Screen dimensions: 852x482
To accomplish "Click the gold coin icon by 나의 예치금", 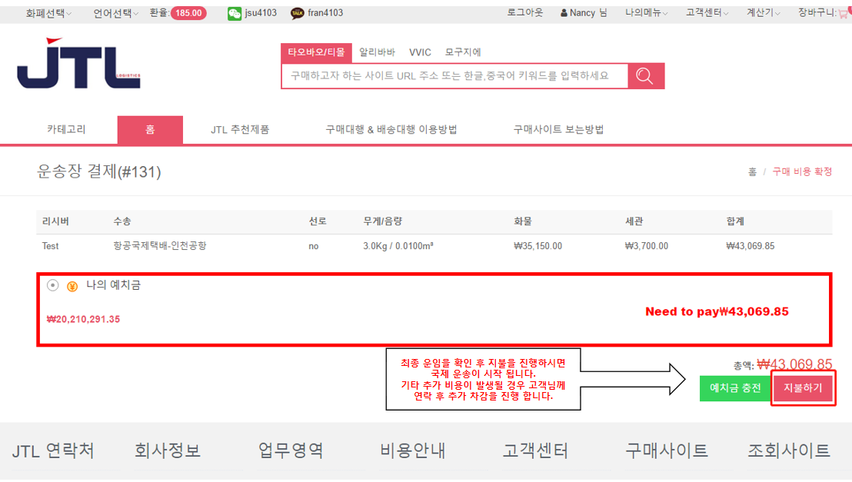I will coord(72,286).
